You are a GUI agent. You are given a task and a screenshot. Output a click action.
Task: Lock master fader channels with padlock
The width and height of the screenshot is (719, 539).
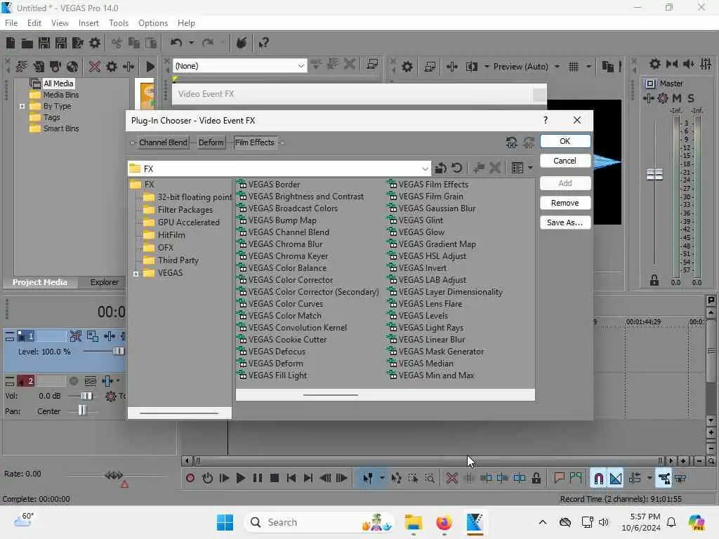654,280
